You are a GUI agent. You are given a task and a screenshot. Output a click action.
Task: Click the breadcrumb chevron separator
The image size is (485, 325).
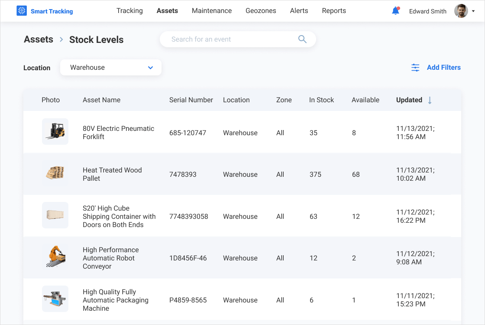point(61,39)
